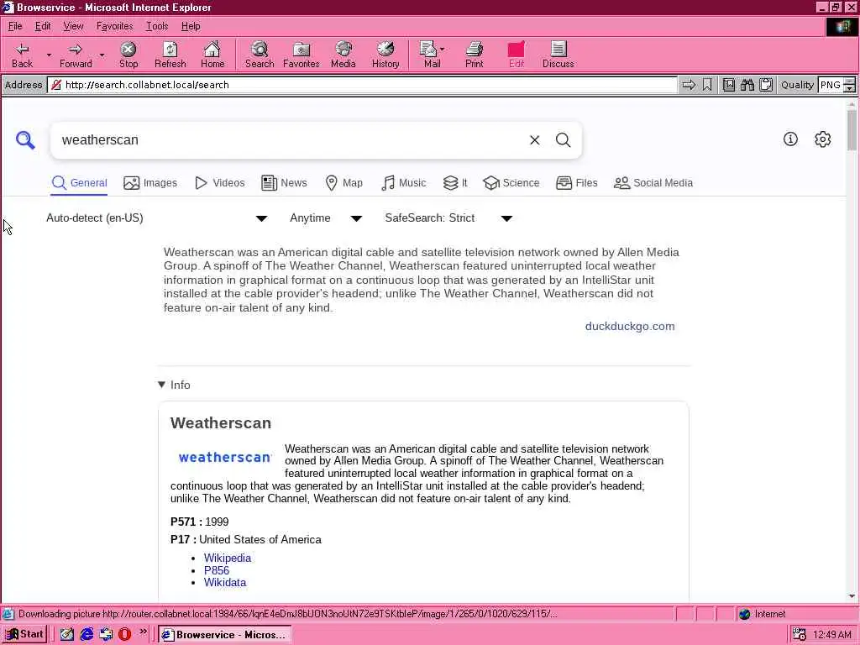Switch to the It search tab
Viewport: 860px width, 645px height.
tap(455, 183)
